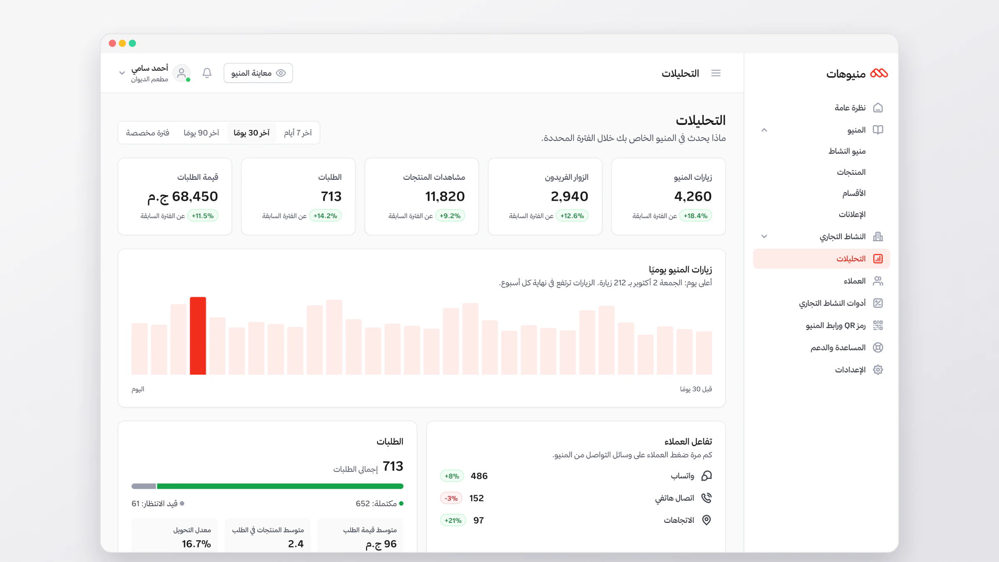Open user menu chevron near أحمد سامي
999x562 pixels.
click(x=122, y=73)
